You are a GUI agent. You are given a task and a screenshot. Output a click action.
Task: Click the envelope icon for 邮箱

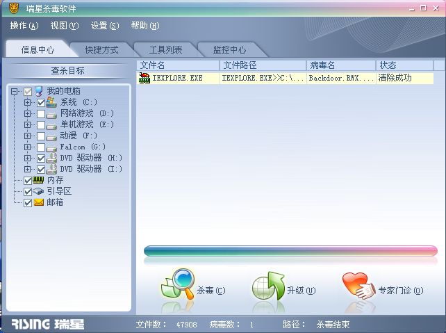click(39, 202)
